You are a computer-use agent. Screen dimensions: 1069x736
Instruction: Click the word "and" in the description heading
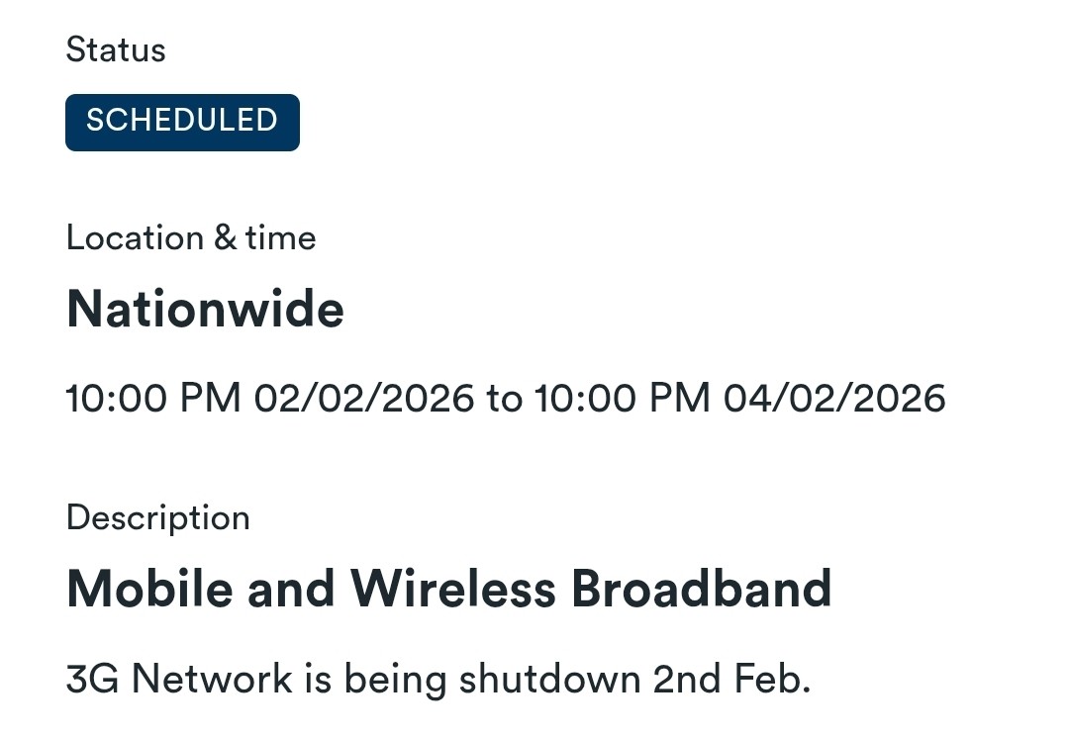pos(292,589)
